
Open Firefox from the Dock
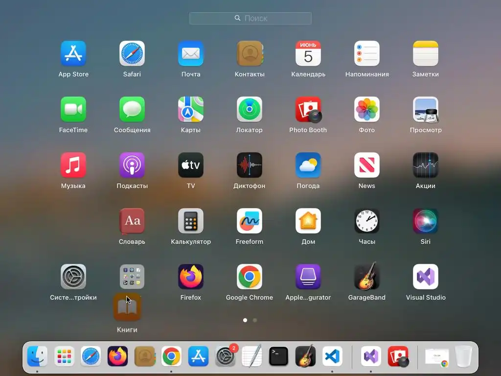point(117,356)
